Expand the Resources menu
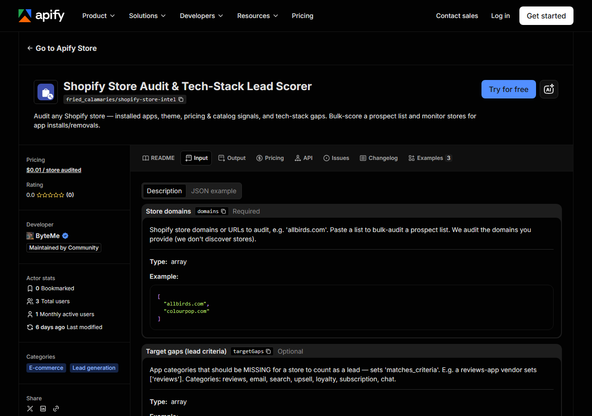Viewport: 592px width, 416px height. [x=258, y=16]
